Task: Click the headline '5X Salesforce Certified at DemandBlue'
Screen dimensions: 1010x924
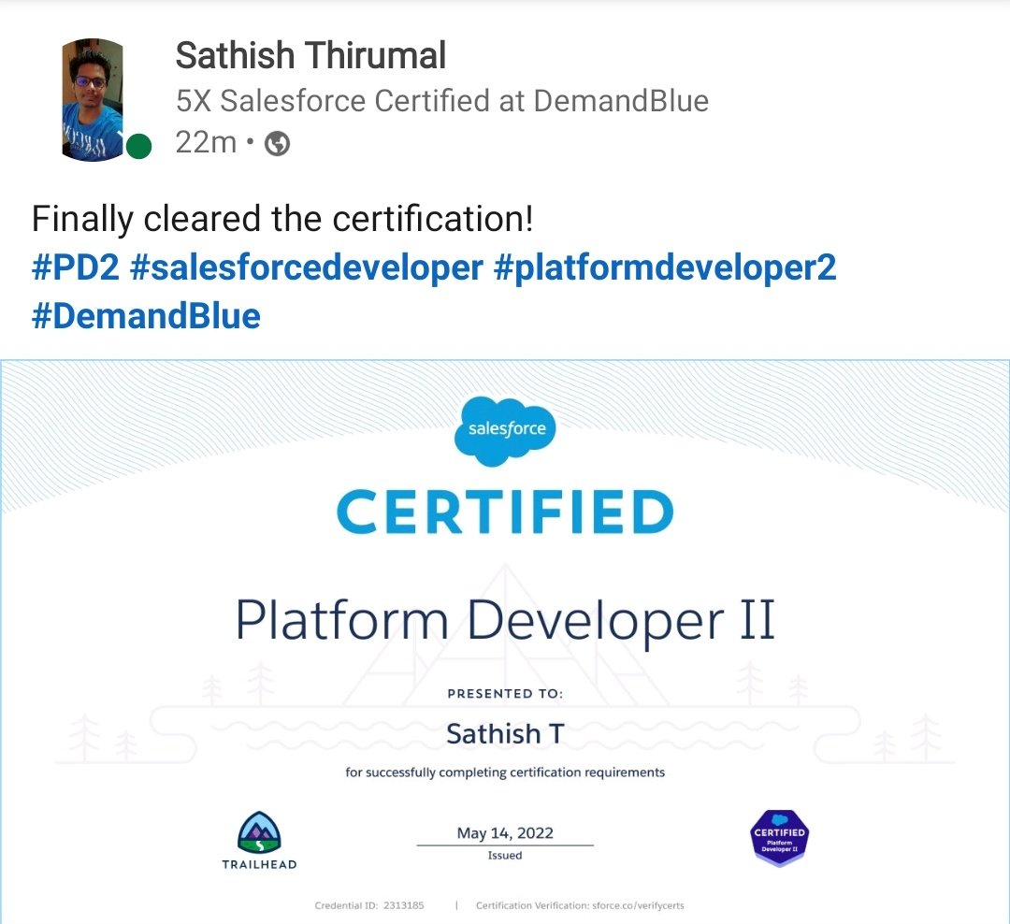Action: (x=441, y=101)
